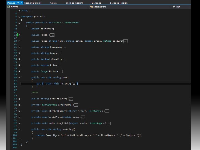Screen dimensions: 200x150
Task: Expand the PizzaName property
Action: click(x=19, y=47)
